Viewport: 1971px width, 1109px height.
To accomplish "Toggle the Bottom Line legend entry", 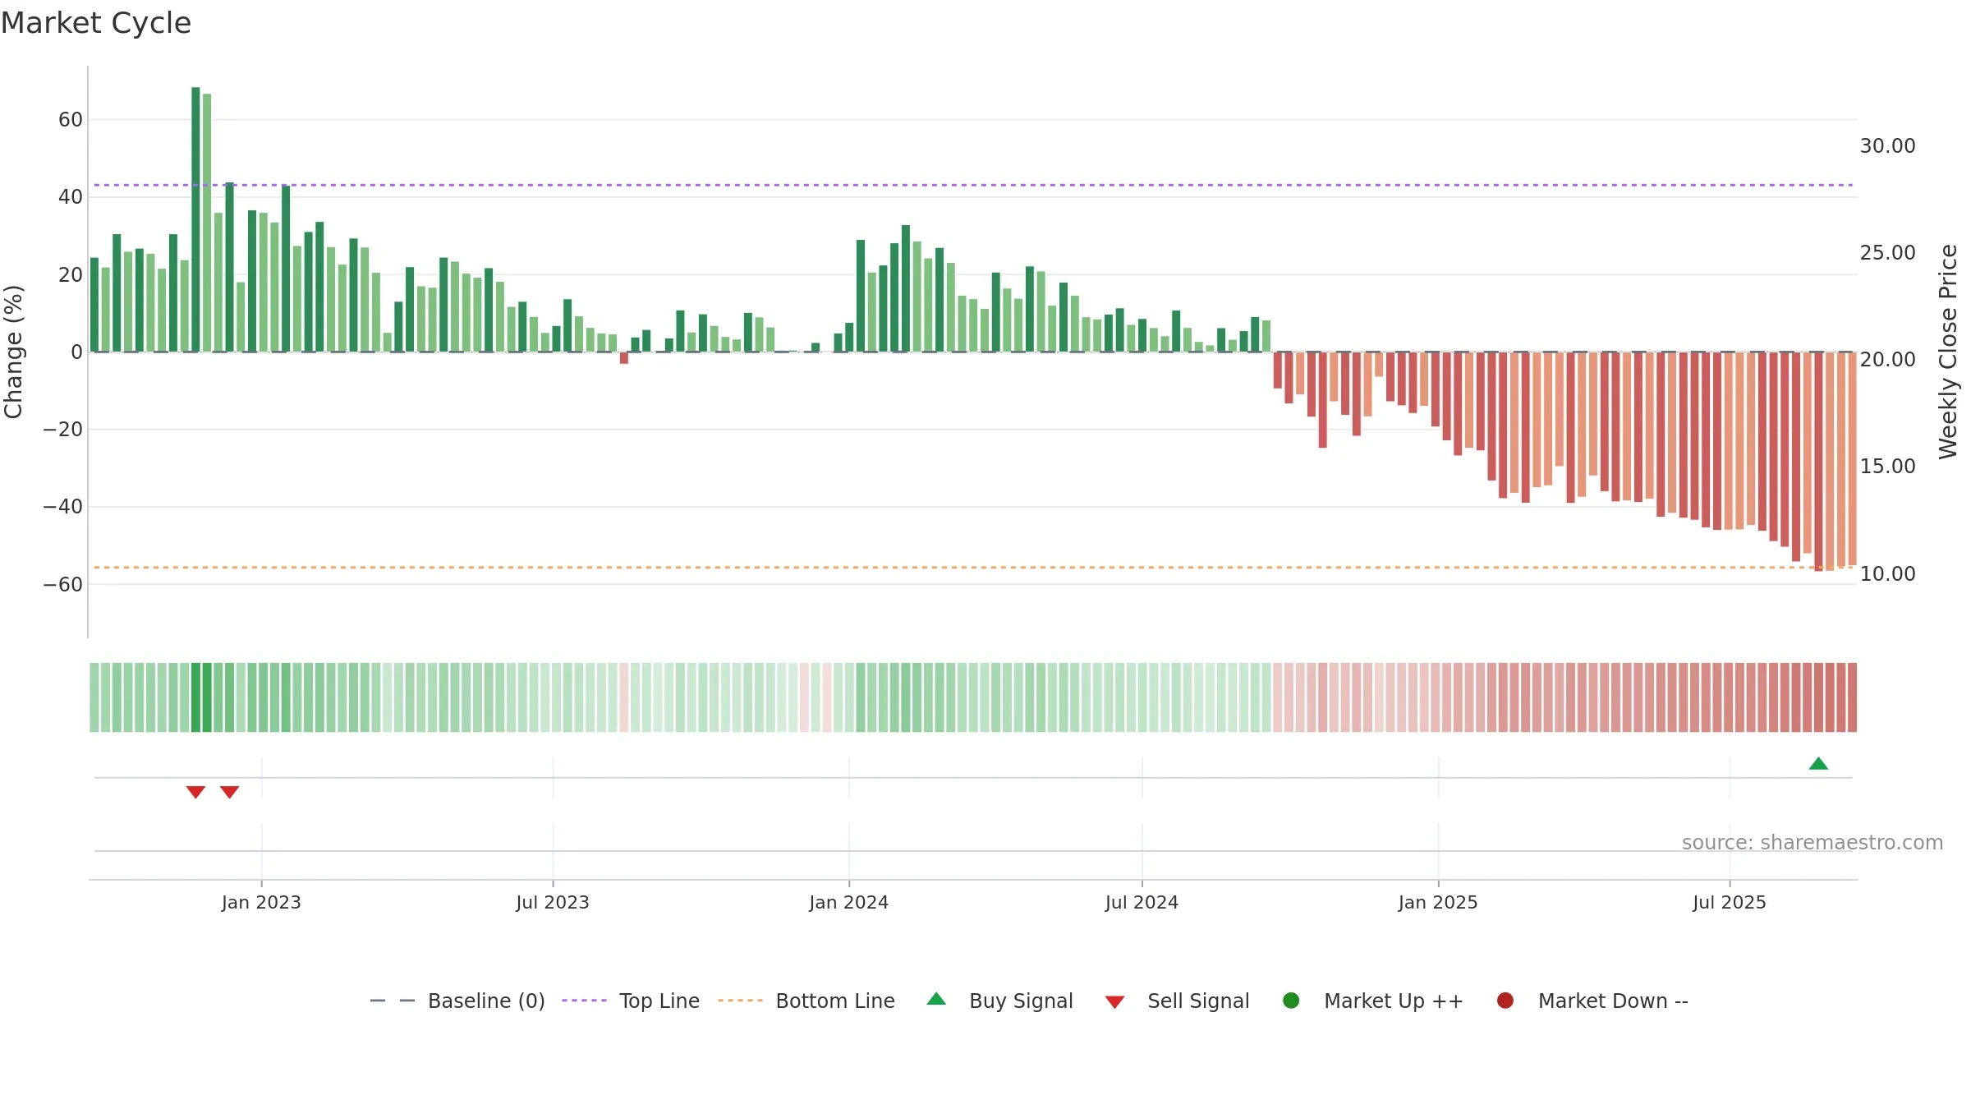I will [x=806, y=1001].
